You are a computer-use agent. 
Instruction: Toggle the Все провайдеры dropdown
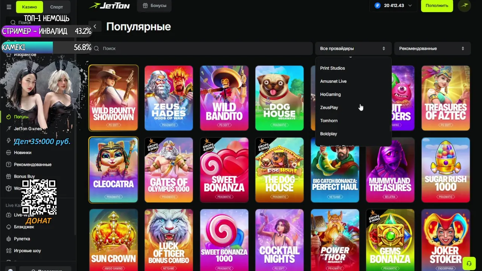[353, 49]
